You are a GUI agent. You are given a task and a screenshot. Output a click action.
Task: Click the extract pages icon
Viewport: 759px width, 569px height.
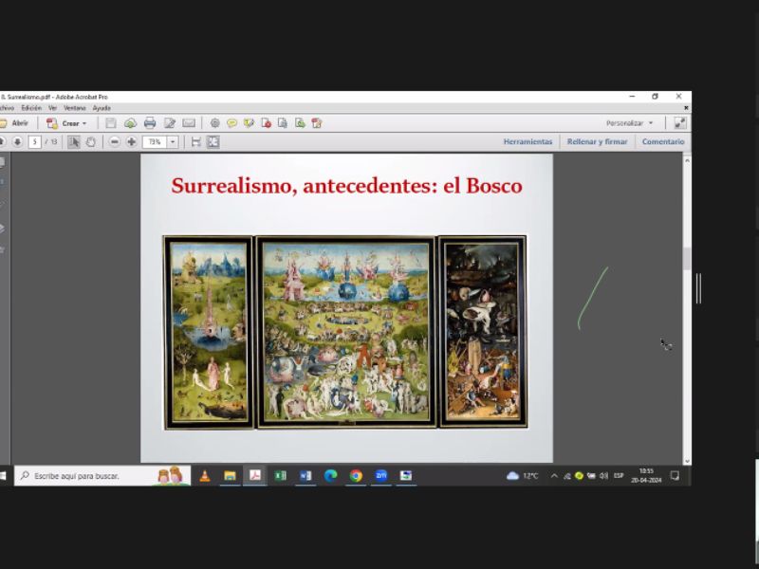point(283,123)
